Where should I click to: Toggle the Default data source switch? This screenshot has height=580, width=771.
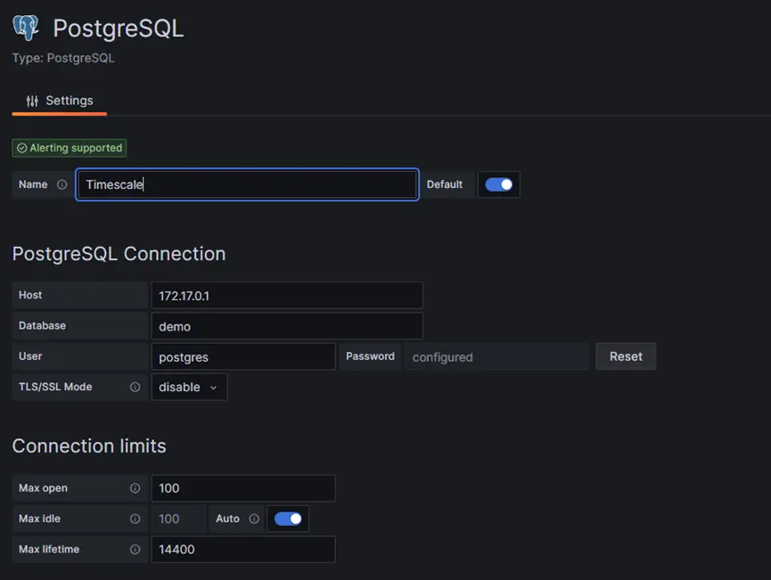point(498,184)
